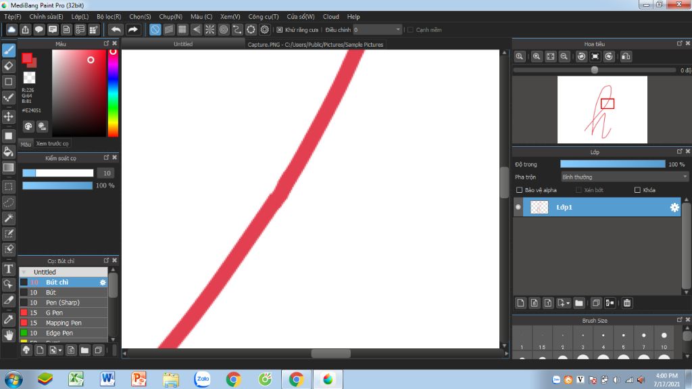Screen dimensions: 692x389
Task: Switch to the Untitled canvas tab
Action: tap(182, 44)
